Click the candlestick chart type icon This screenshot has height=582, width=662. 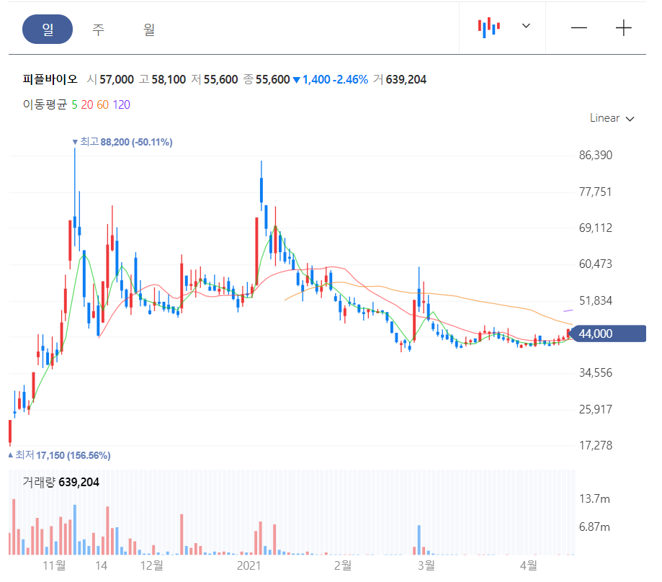point(489,27)
